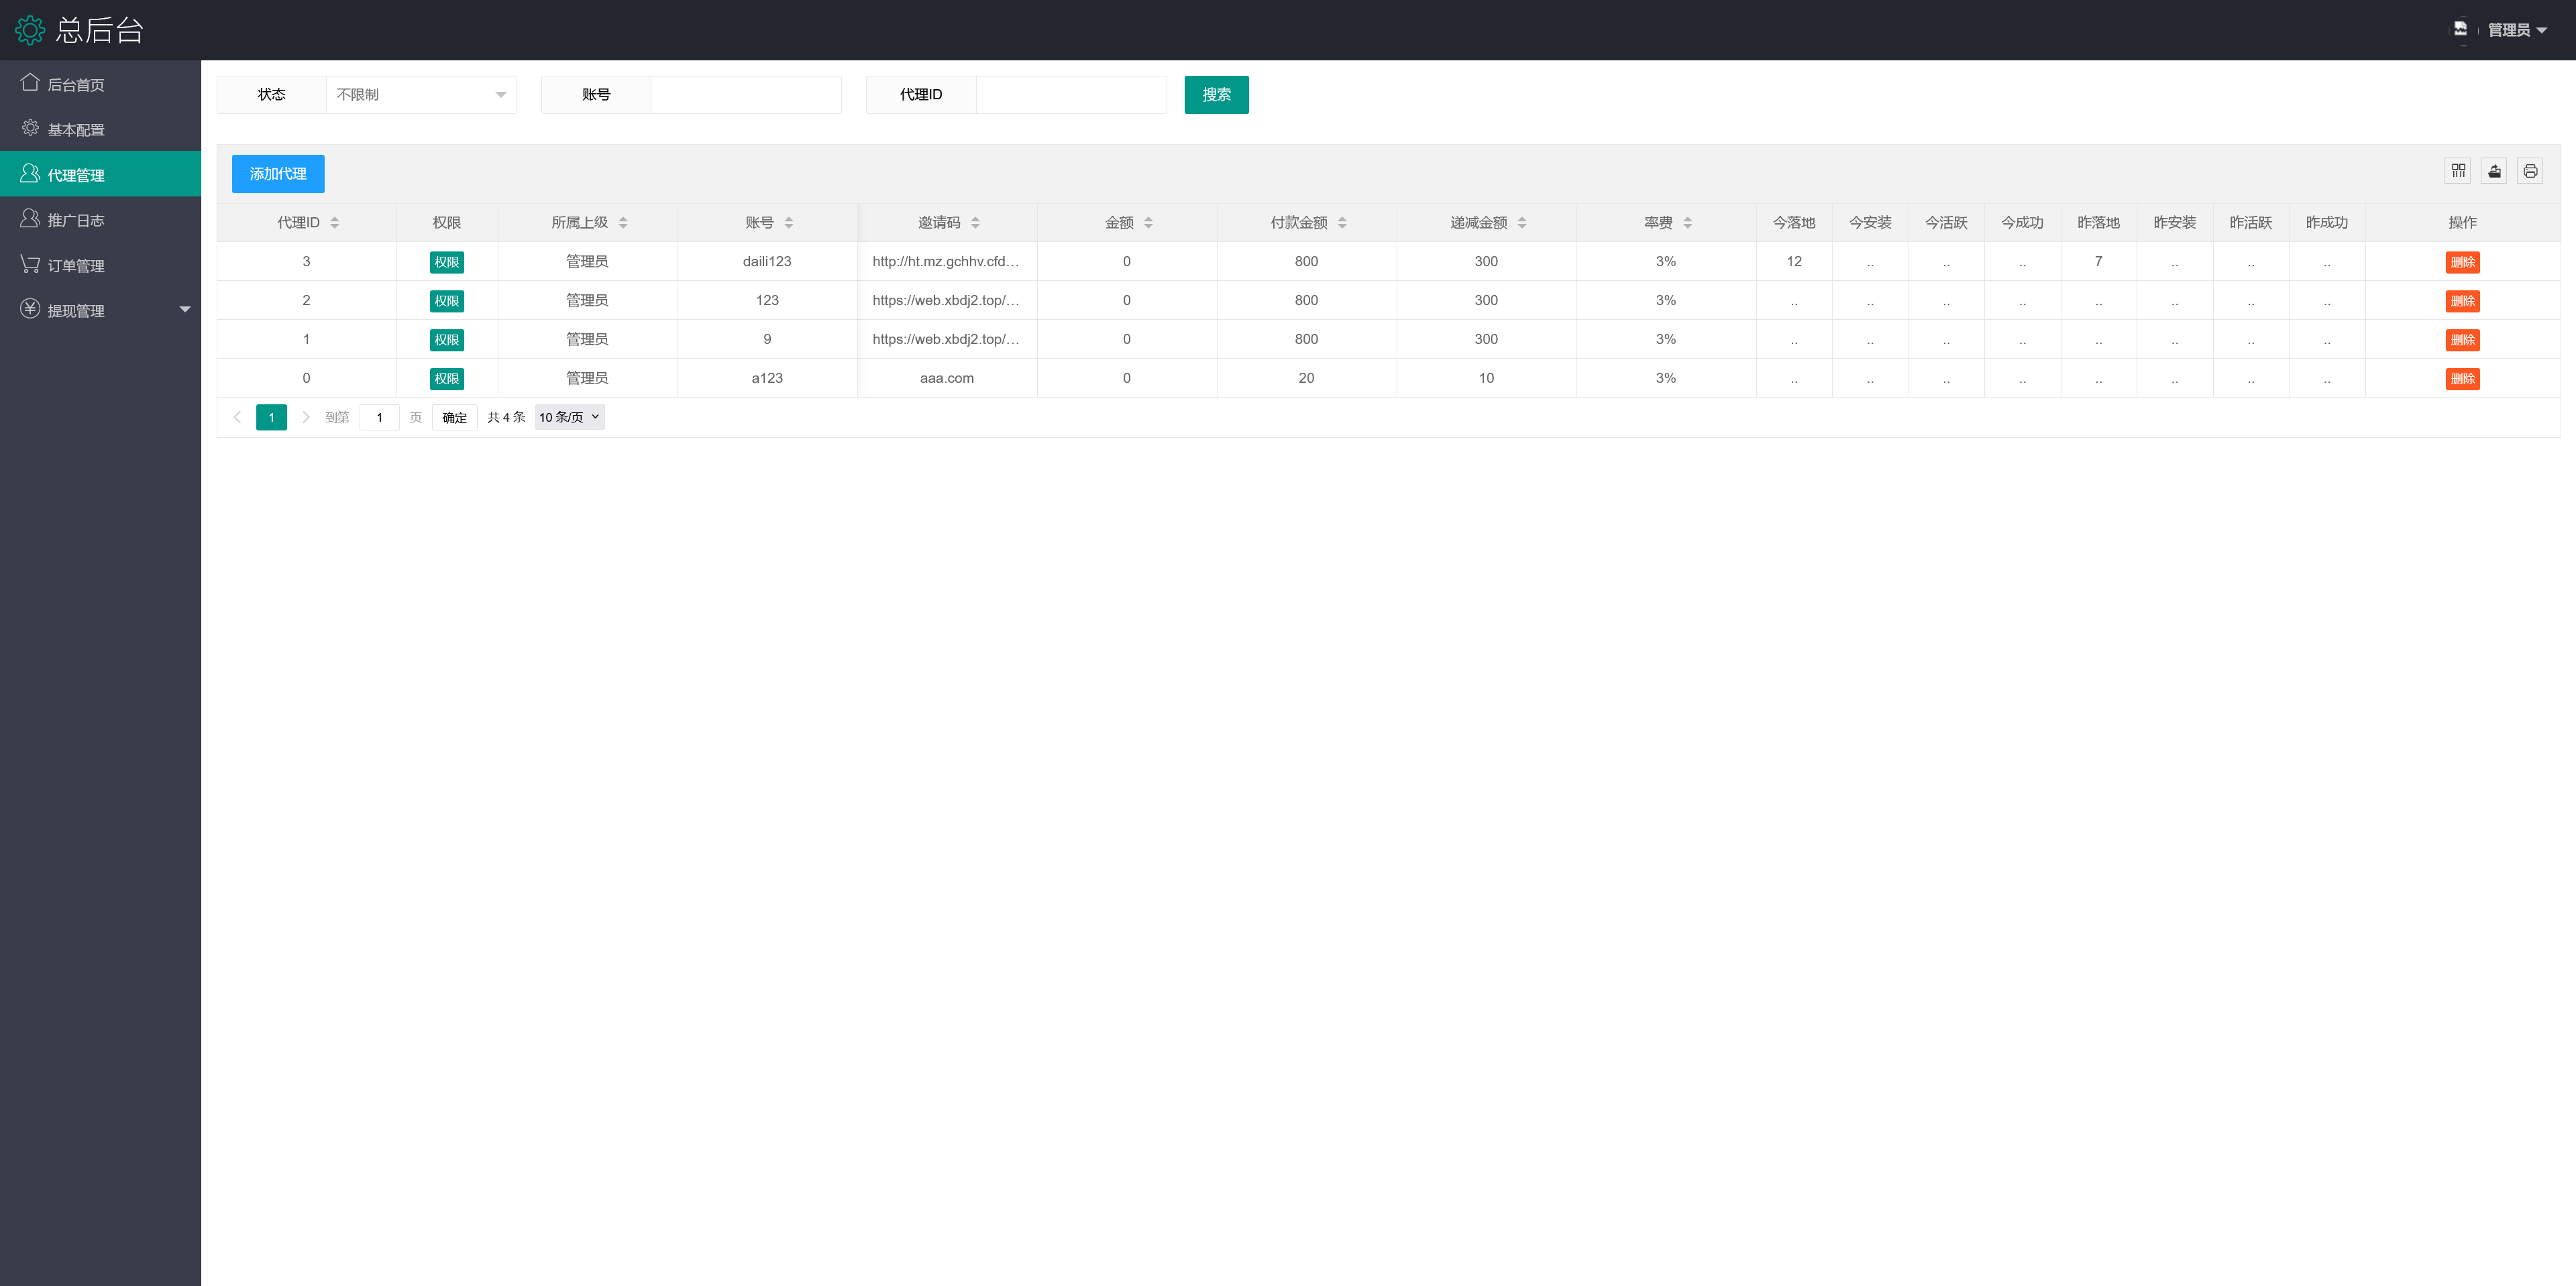Screen dimensions: 2576x1286
Task: Focus the 账号 search input field
Action: (745, 95)
